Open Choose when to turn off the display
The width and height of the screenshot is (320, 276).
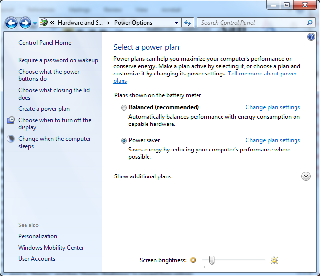click(x=55, y=124)
